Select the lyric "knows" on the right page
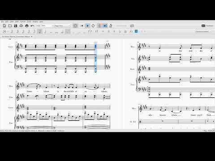The height and width of the screenshot is (161, 215). [163, 115]
